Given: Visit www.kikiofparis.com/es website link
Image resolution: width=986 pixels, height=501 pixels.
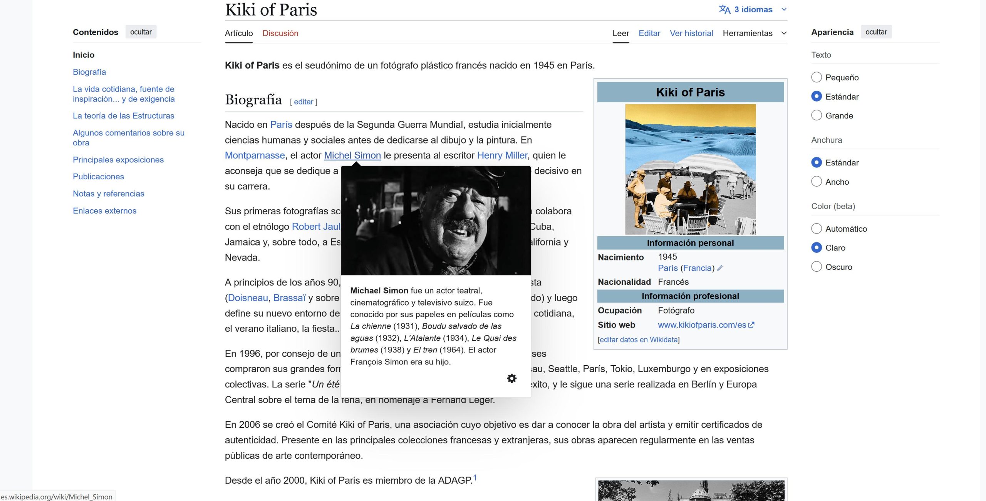Looking at the screenshot, I should click(x=702, y=325).
